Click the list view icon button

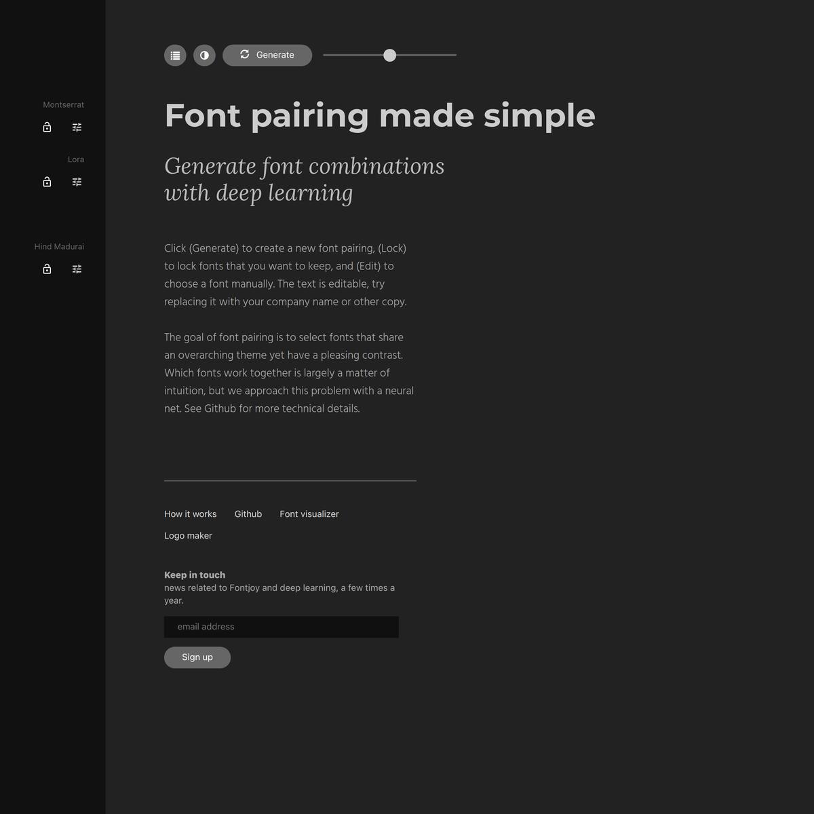coord(175,56)
